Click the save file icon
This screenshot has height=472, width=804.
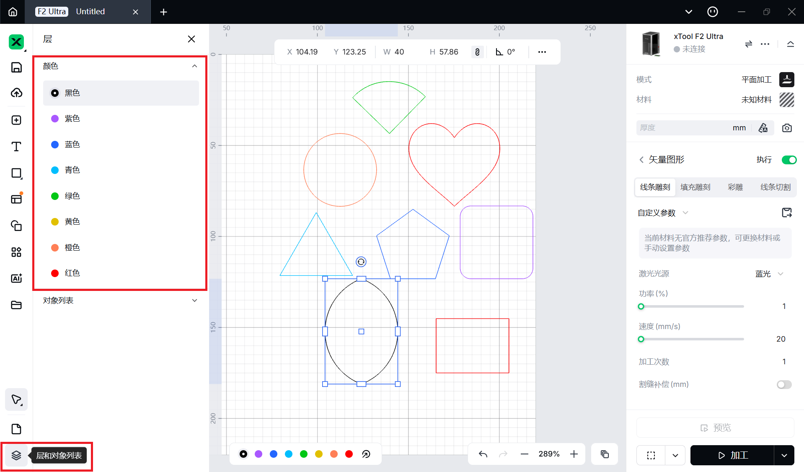tap(16, 67)
